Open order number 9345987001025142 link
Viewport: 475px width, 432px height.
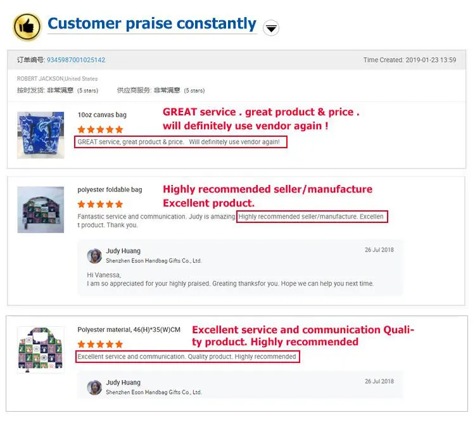click(x=76, y=60)
